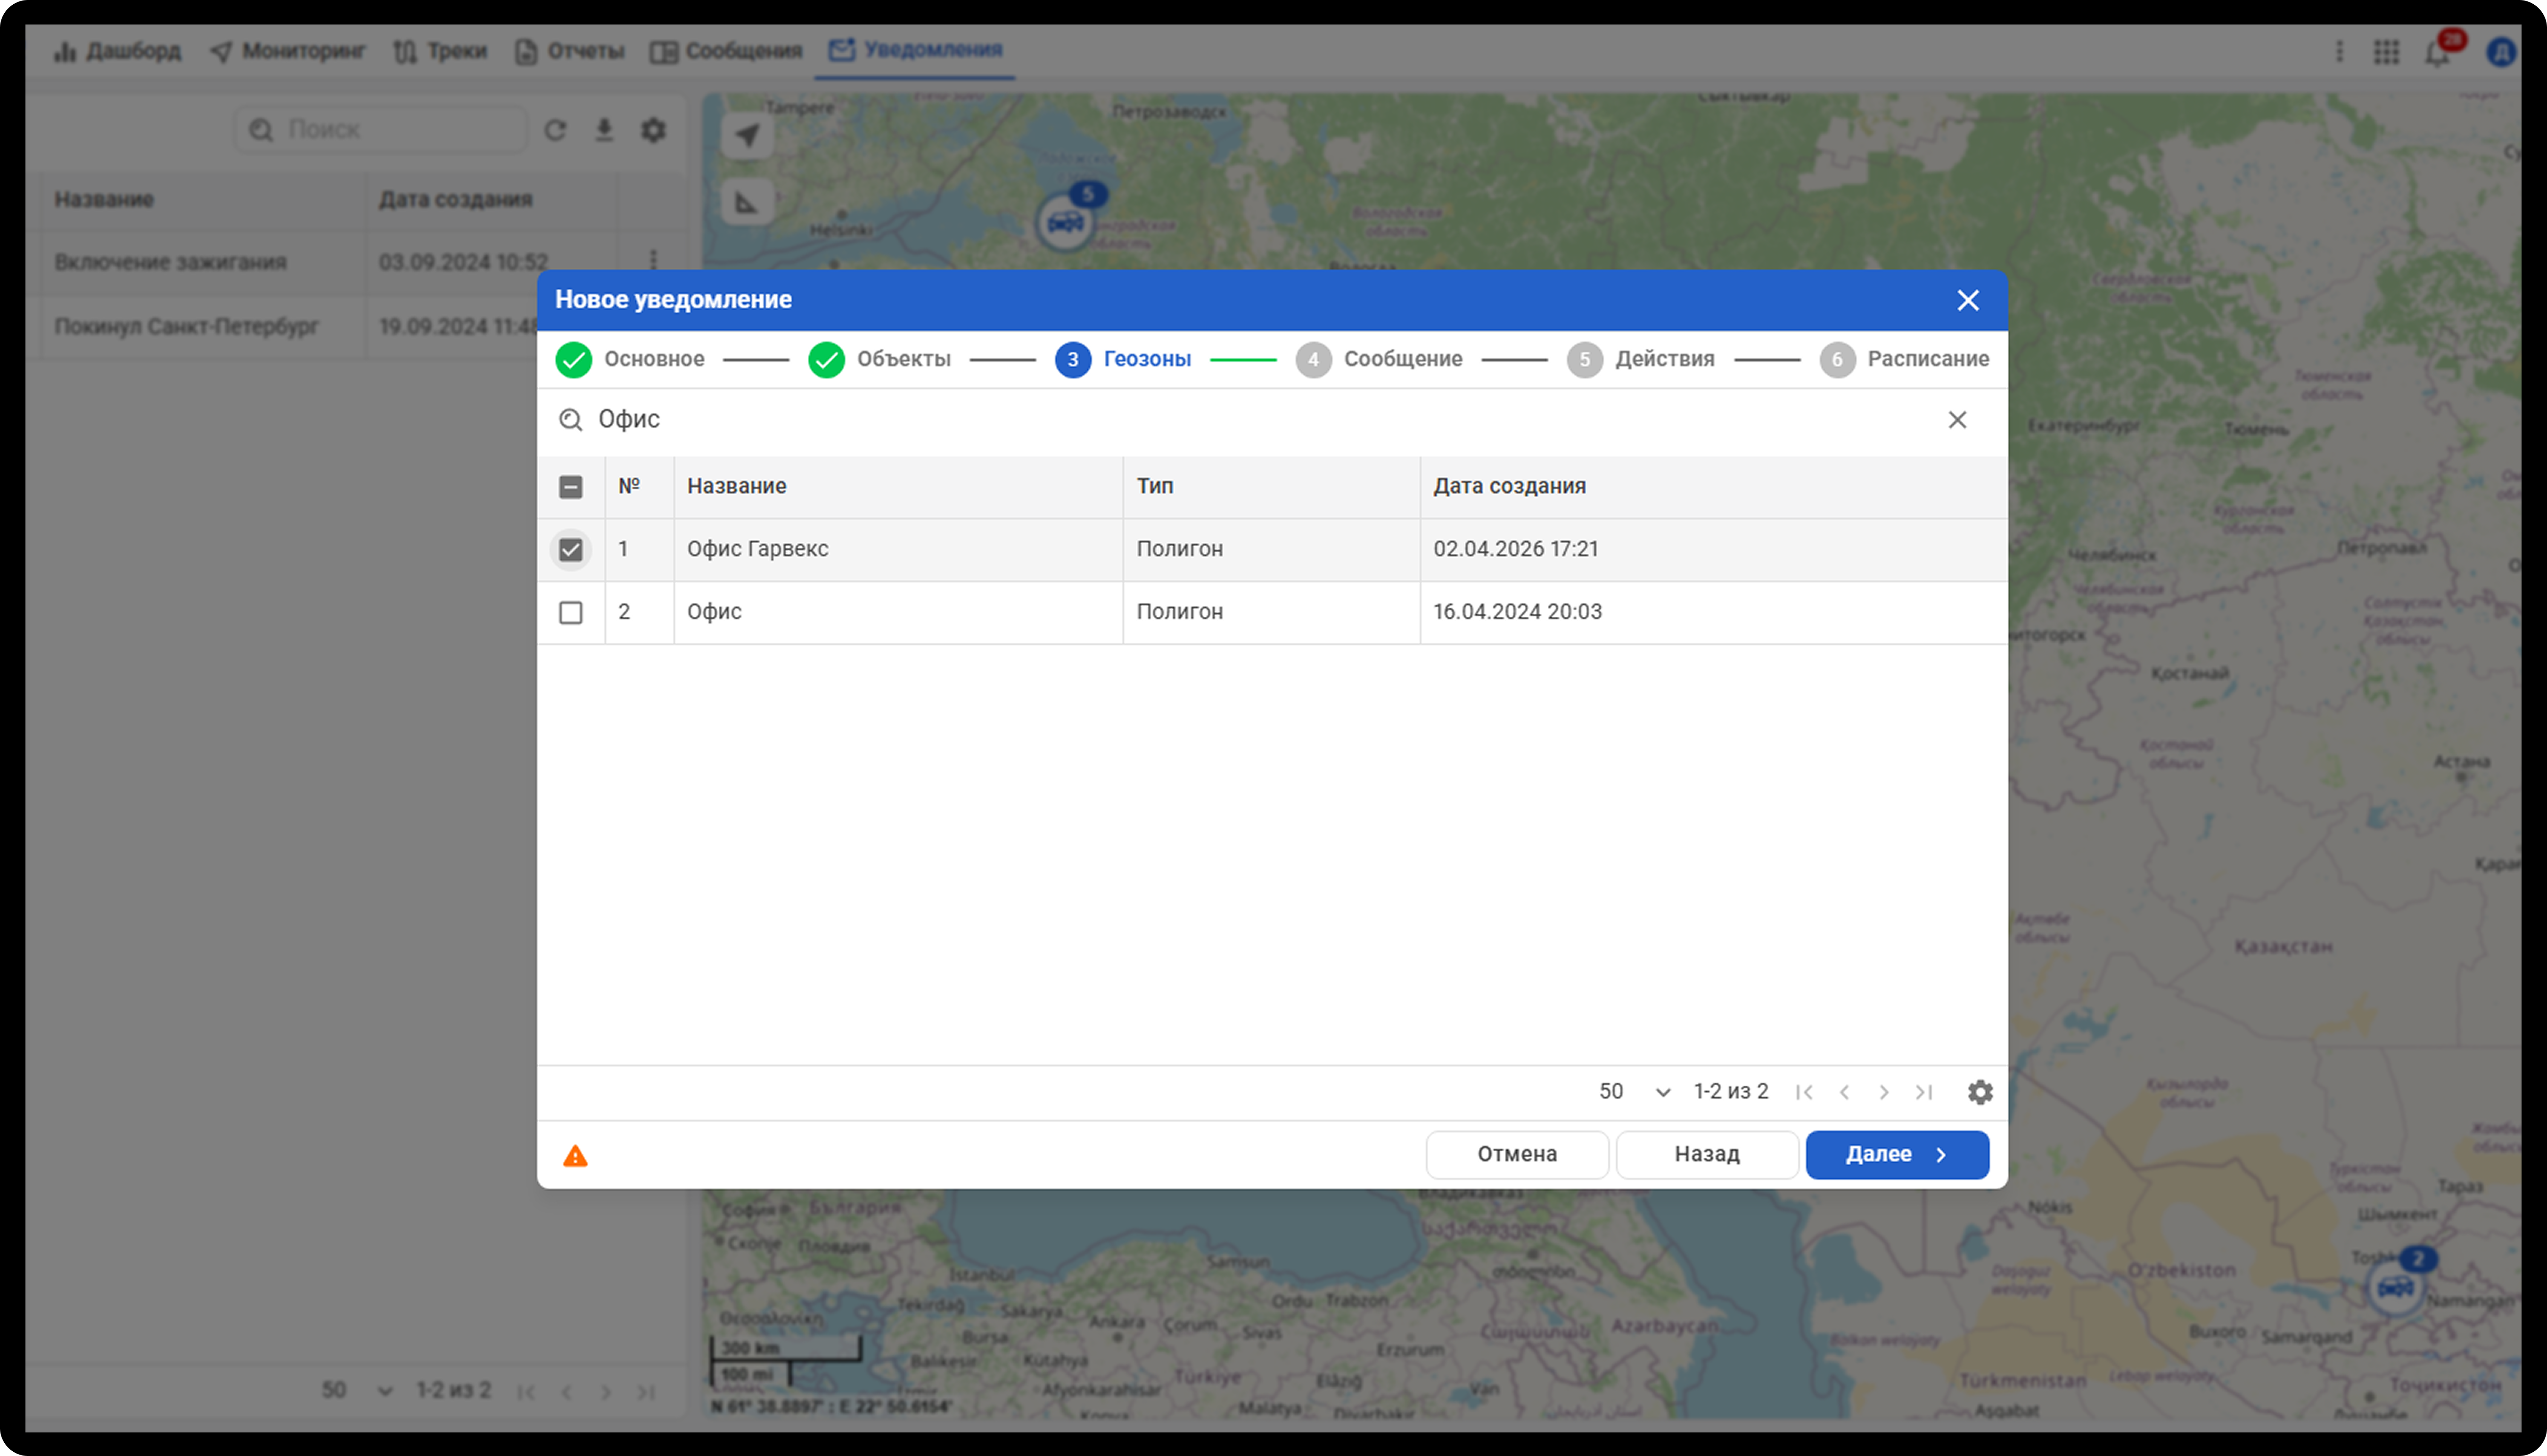Clear the geozone search field with the X icon
The image size is (2547, 1456).
(x=1957, y=420)
